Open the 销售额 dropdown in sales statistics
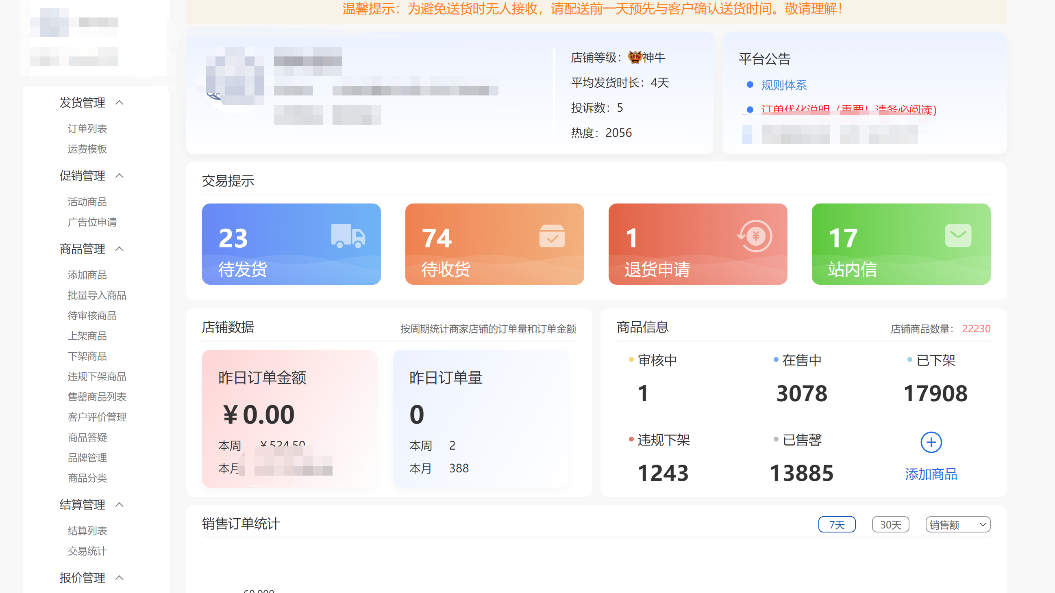Image resolution: width=1055 pixels, height=593 pixels. (957, 525)
